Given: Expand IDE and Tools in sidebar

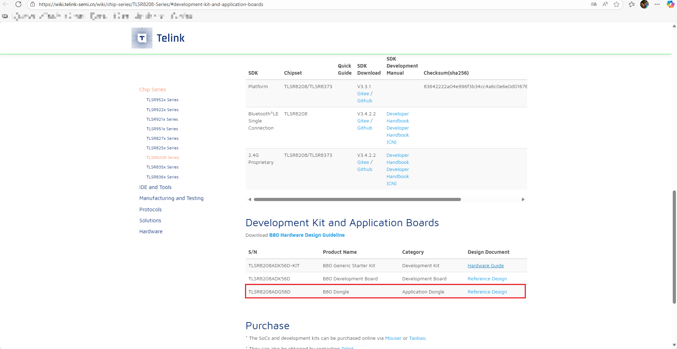Looking at the screenshot, I should pyautogui.click(x=155, y=187).
